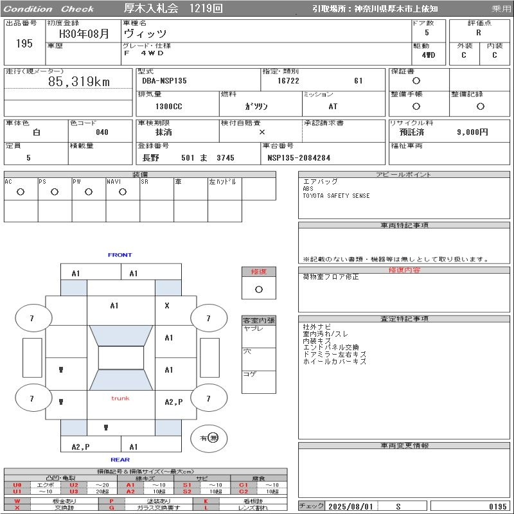The width and height of the screenshot is (514, 514).
Task: Click the K 看板跡 legend code
Action: click(206, 501)
